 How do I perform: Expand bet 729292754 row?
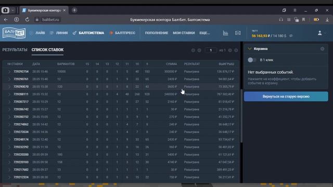point(9,72)
